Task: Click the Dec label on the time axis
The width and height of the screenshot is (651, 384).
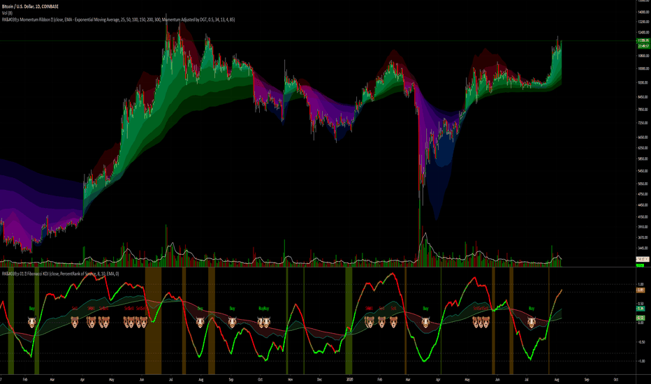Action: tap(319, 379)
